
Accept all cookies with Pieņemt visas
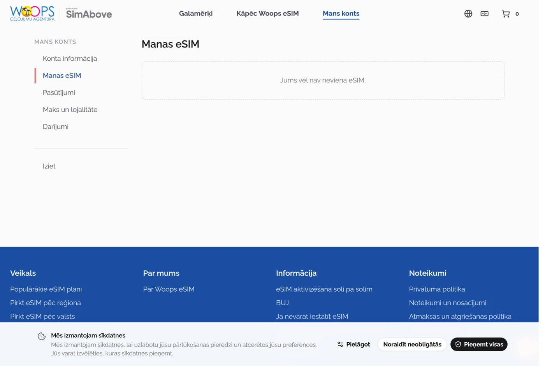[x=479, y=344]
